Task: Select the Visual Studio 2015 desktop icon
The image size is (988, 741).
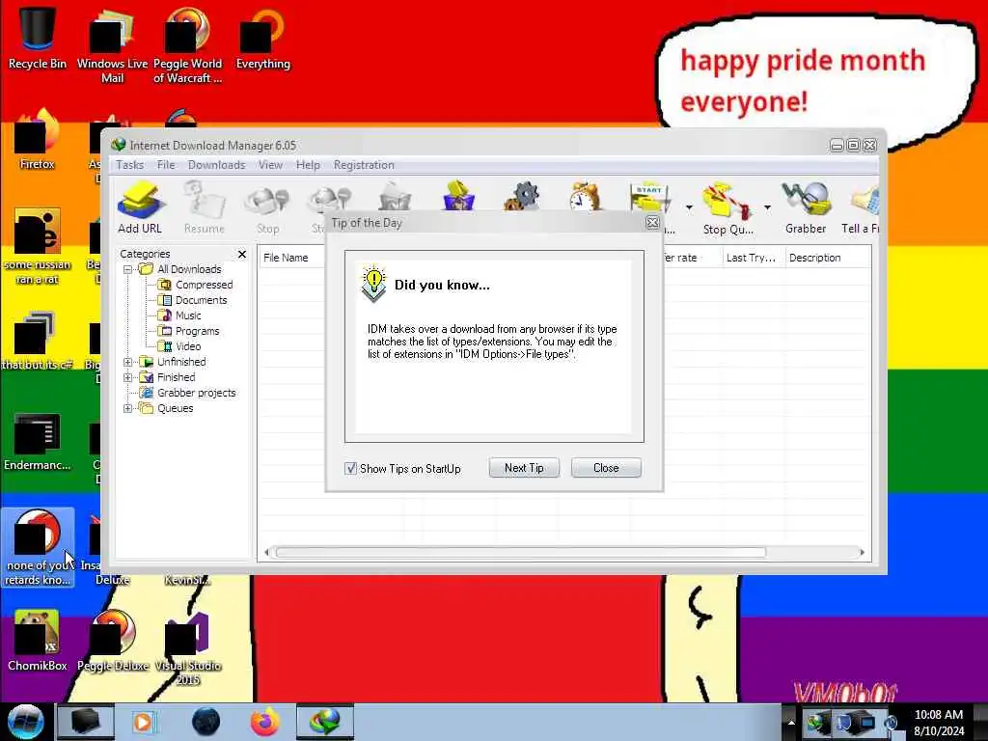Action: (x=187, y=647)
